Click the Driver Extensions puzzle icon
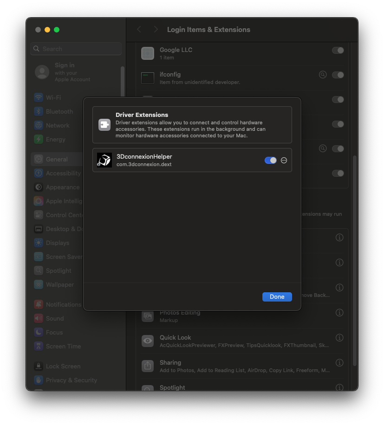This screenshot has width=384, height=425. pyautogui.click(x=104, y=125)
